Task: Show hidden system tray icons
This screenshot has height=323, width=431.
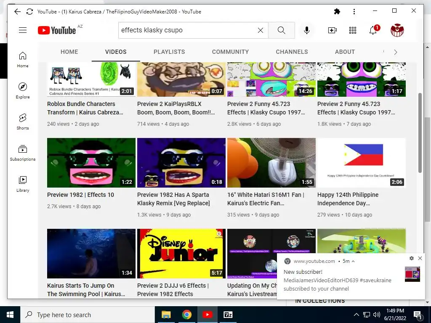Action: 356,315
